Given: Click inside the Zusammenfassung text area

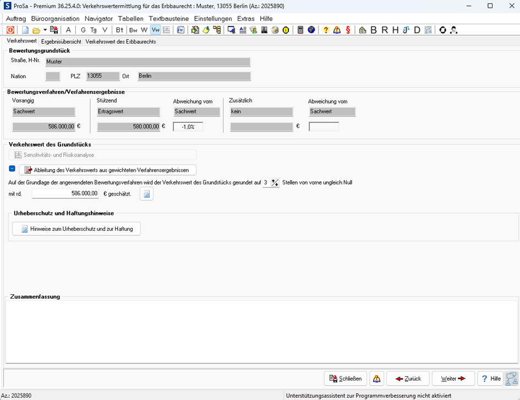Looking at the screenshot, I should click(x=261, y=332).
